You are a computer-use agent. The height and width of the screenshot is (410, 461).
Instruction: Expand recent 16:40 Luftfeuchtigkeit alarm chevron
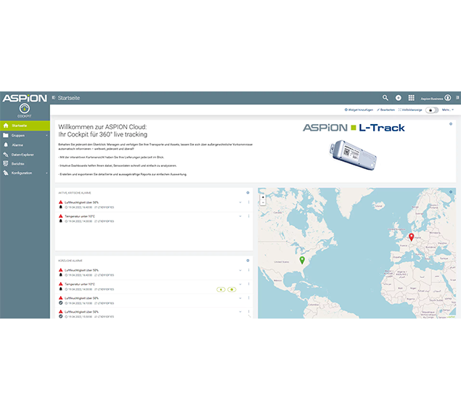tap(240, 270)
